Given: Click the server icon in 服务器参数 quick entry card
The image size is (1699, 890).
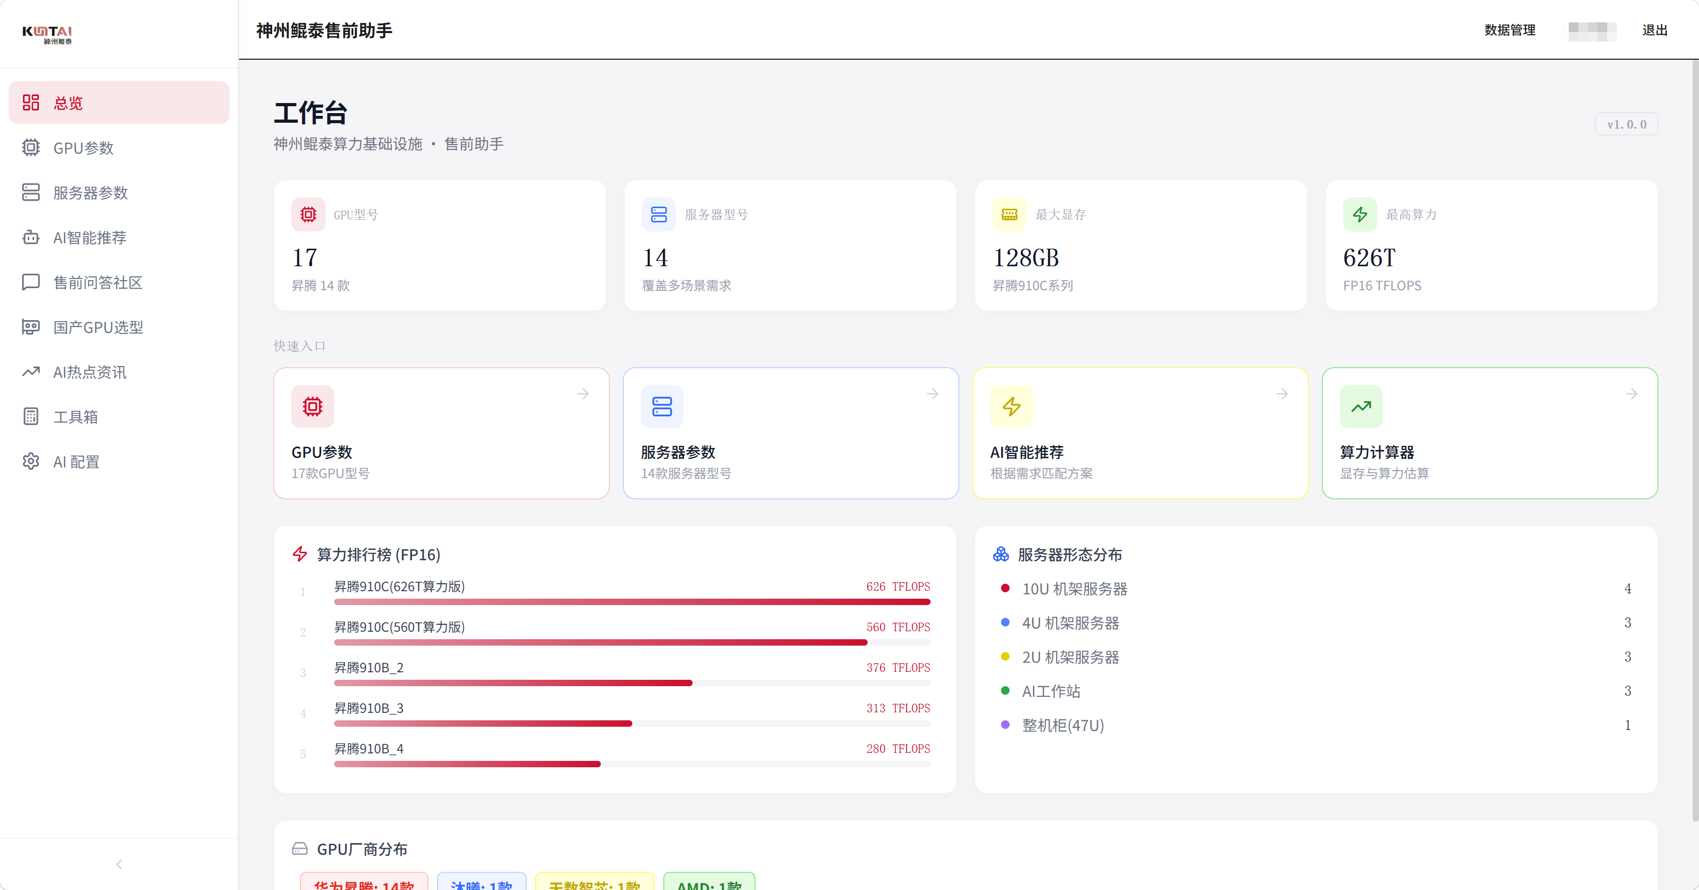Looking at the screenshot, I should tap(662, 407).
